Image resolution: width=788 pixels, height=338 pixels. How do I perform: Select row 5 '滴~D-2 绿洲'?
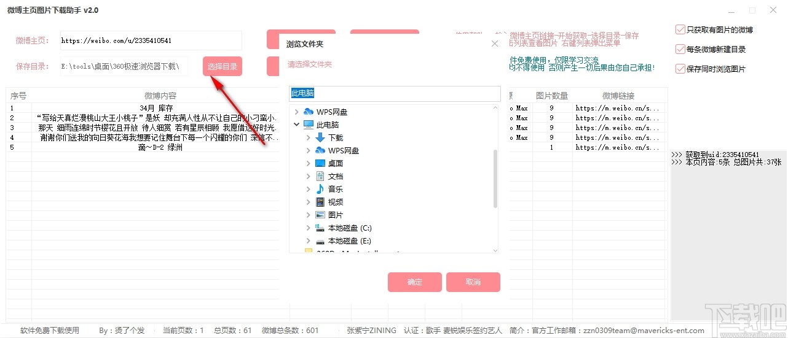160,147
